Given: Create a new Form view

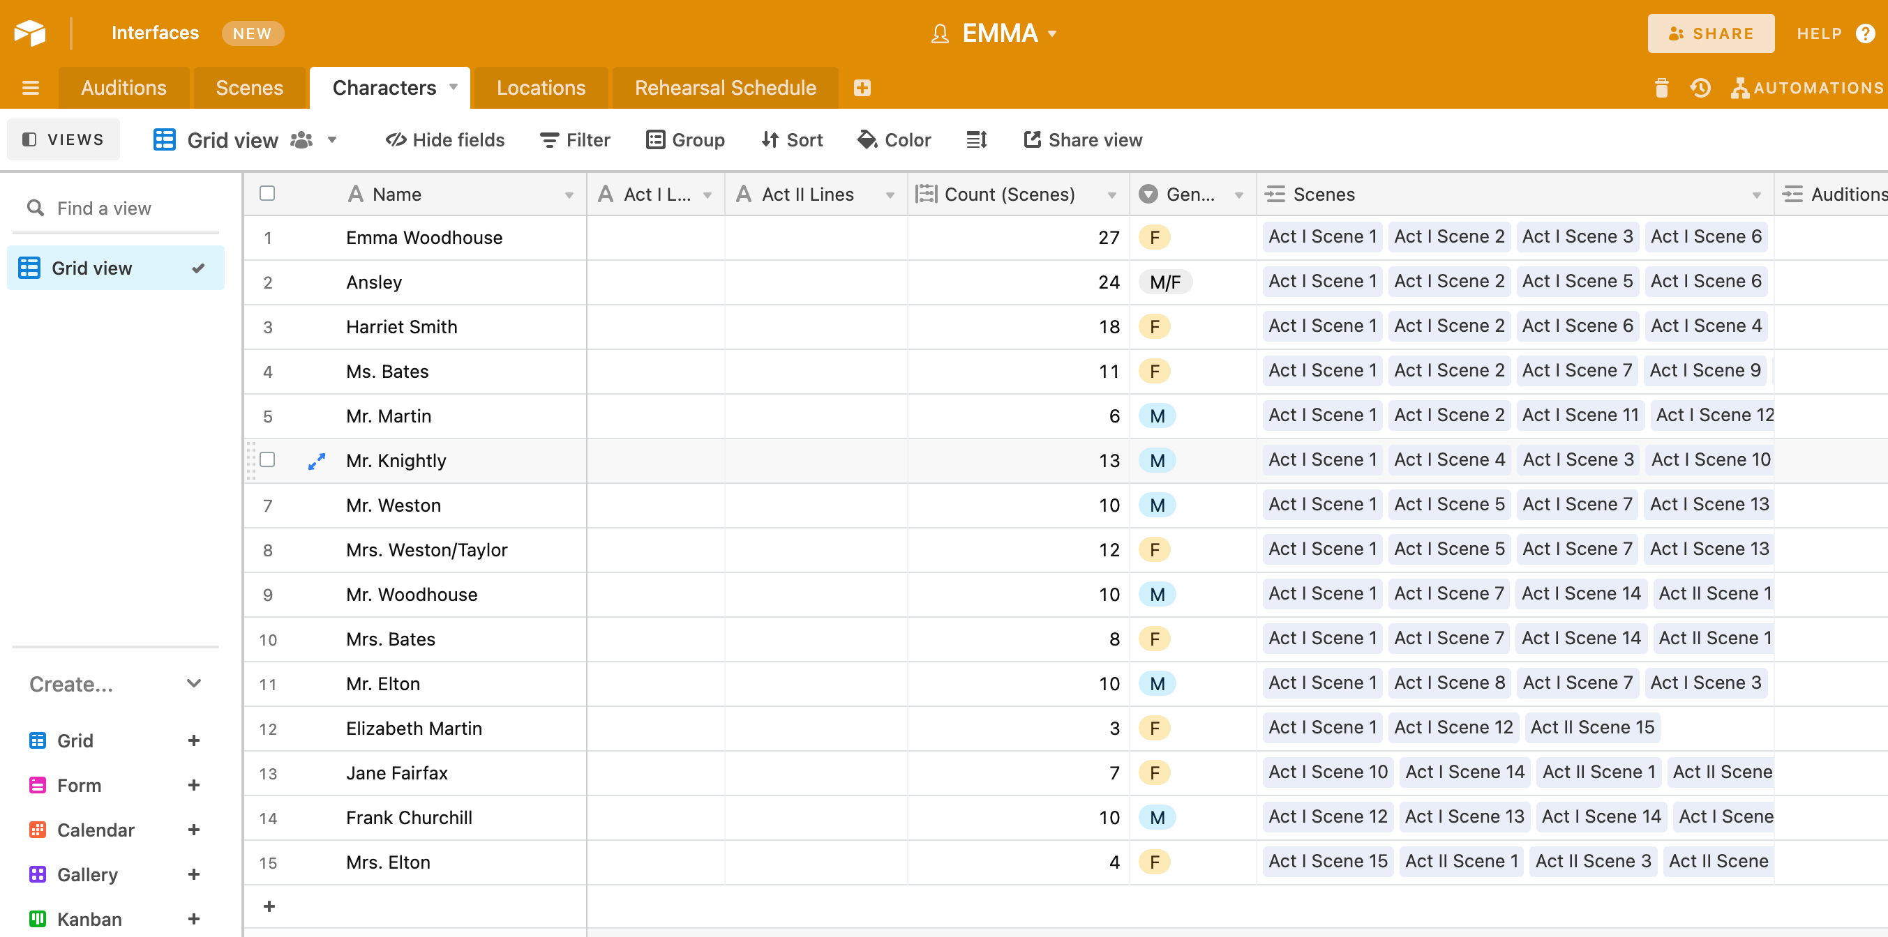Looking at the screenshot, I should point(194,785).
